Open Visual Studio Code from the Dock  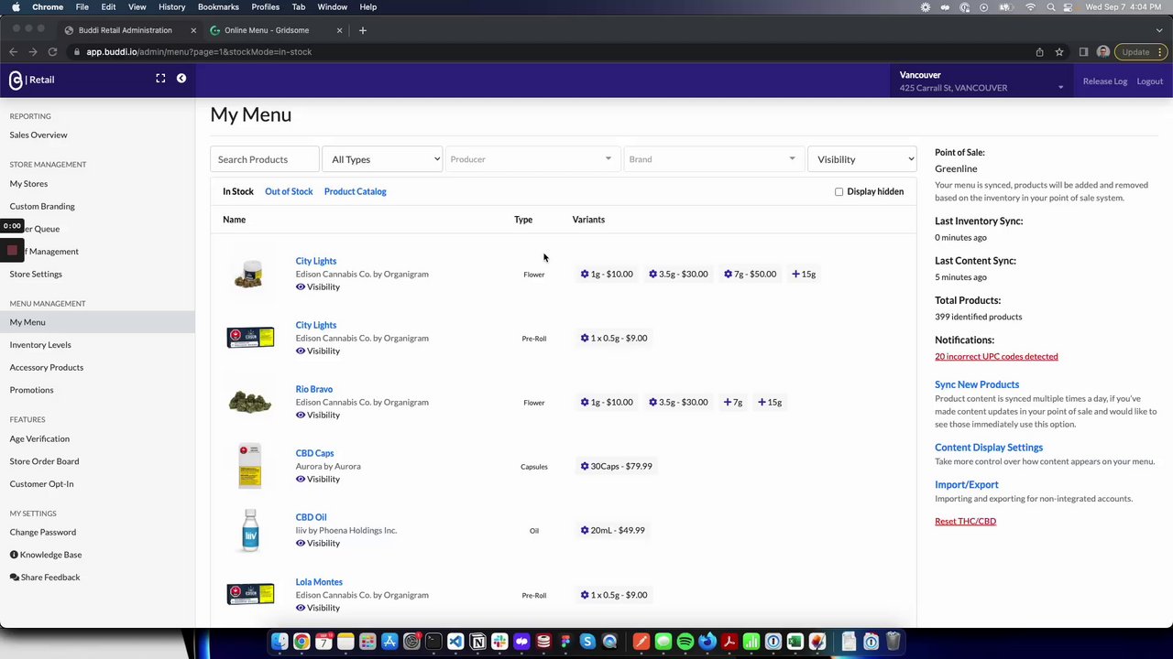pos(455,642)
